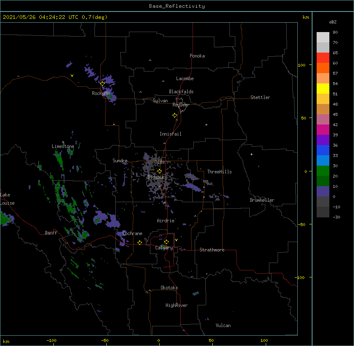Click the Cochrane label
Screen dimensions: 354x346
pos(132,233)
